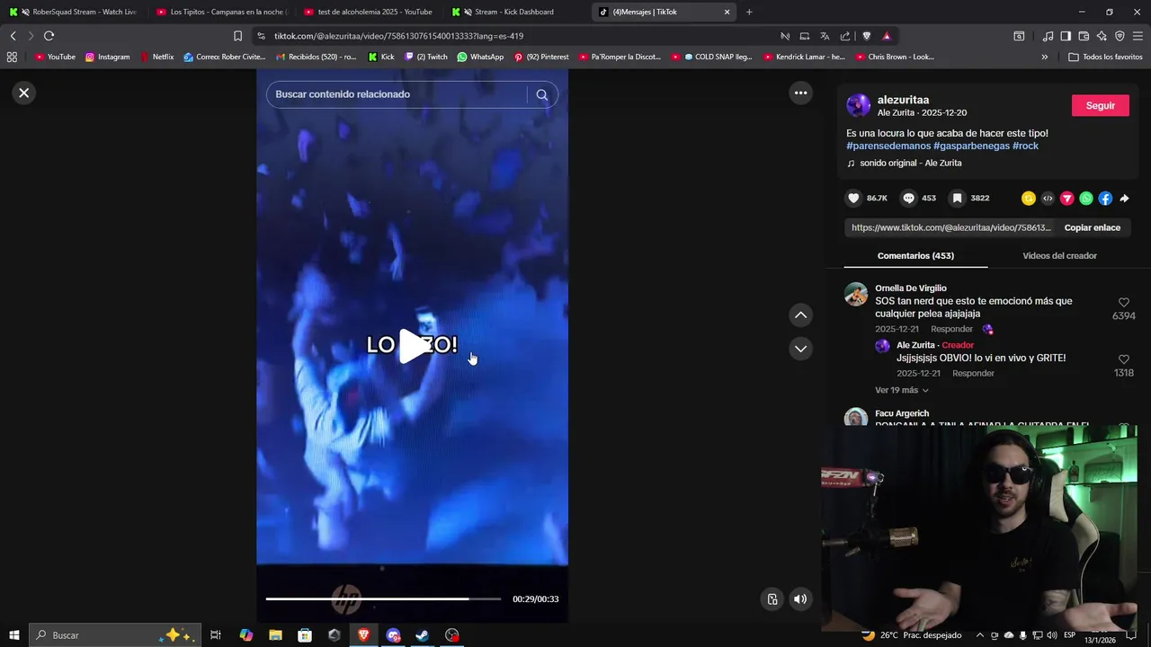Open alezuritaa profile avatar
Viewport: 1151px width, 647px height.
coord(858,105)
